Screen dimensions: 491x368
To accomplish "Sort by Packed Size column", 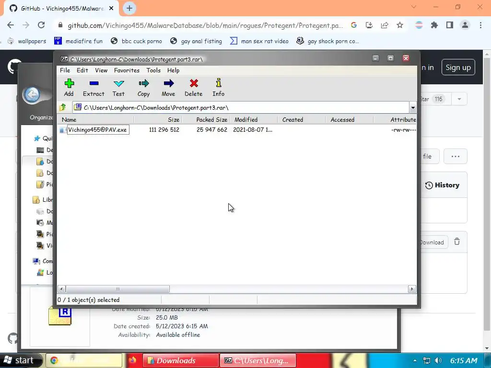I will pos(206,119).
